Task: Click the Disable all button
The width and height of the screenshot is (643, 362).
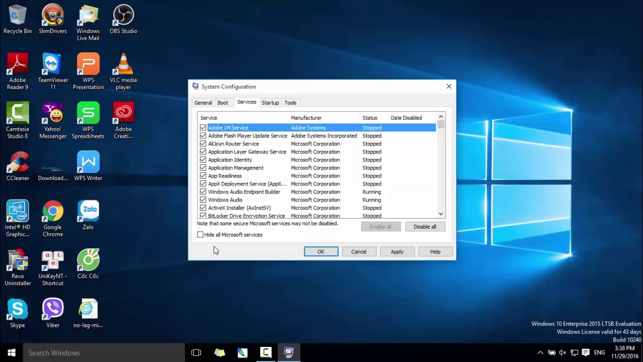Action: tap(425, 227)
